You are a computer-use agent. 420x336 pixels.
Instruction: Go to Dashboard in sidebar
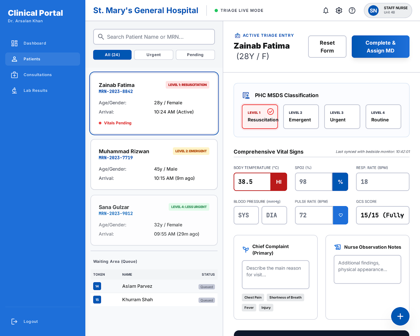[x=43, y=43]
